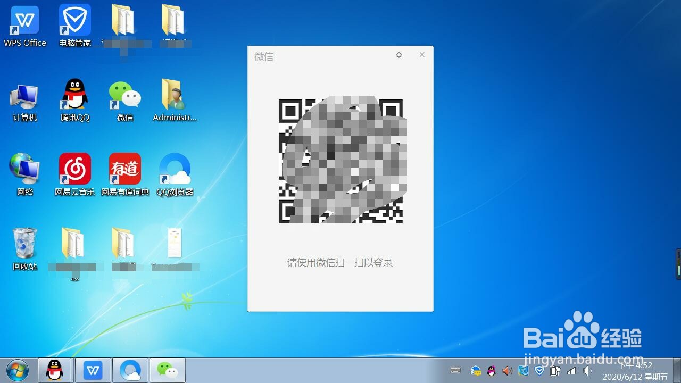681x383 pixels.
Task: Check network signal strength tray icon
Action: (571, 371)
